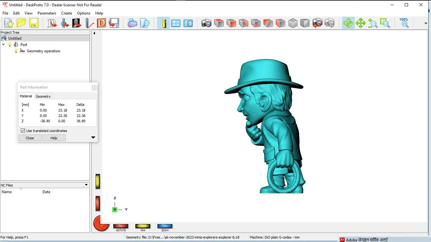
Task: Toggle the lightbulb for Geometry operation
Action: tap(16, 51)
